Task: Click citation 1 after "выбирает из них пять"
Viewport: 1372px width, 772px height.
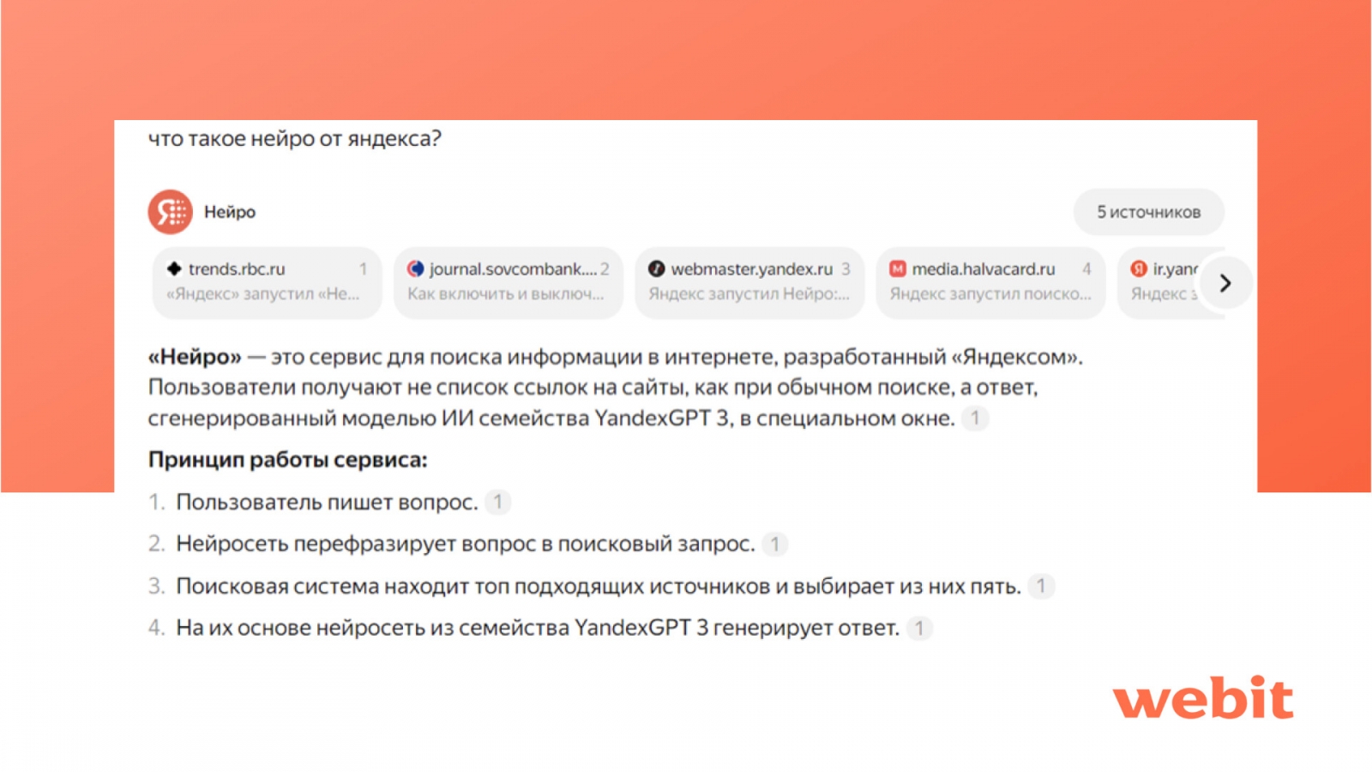Action: click(x=1041, y=586)
